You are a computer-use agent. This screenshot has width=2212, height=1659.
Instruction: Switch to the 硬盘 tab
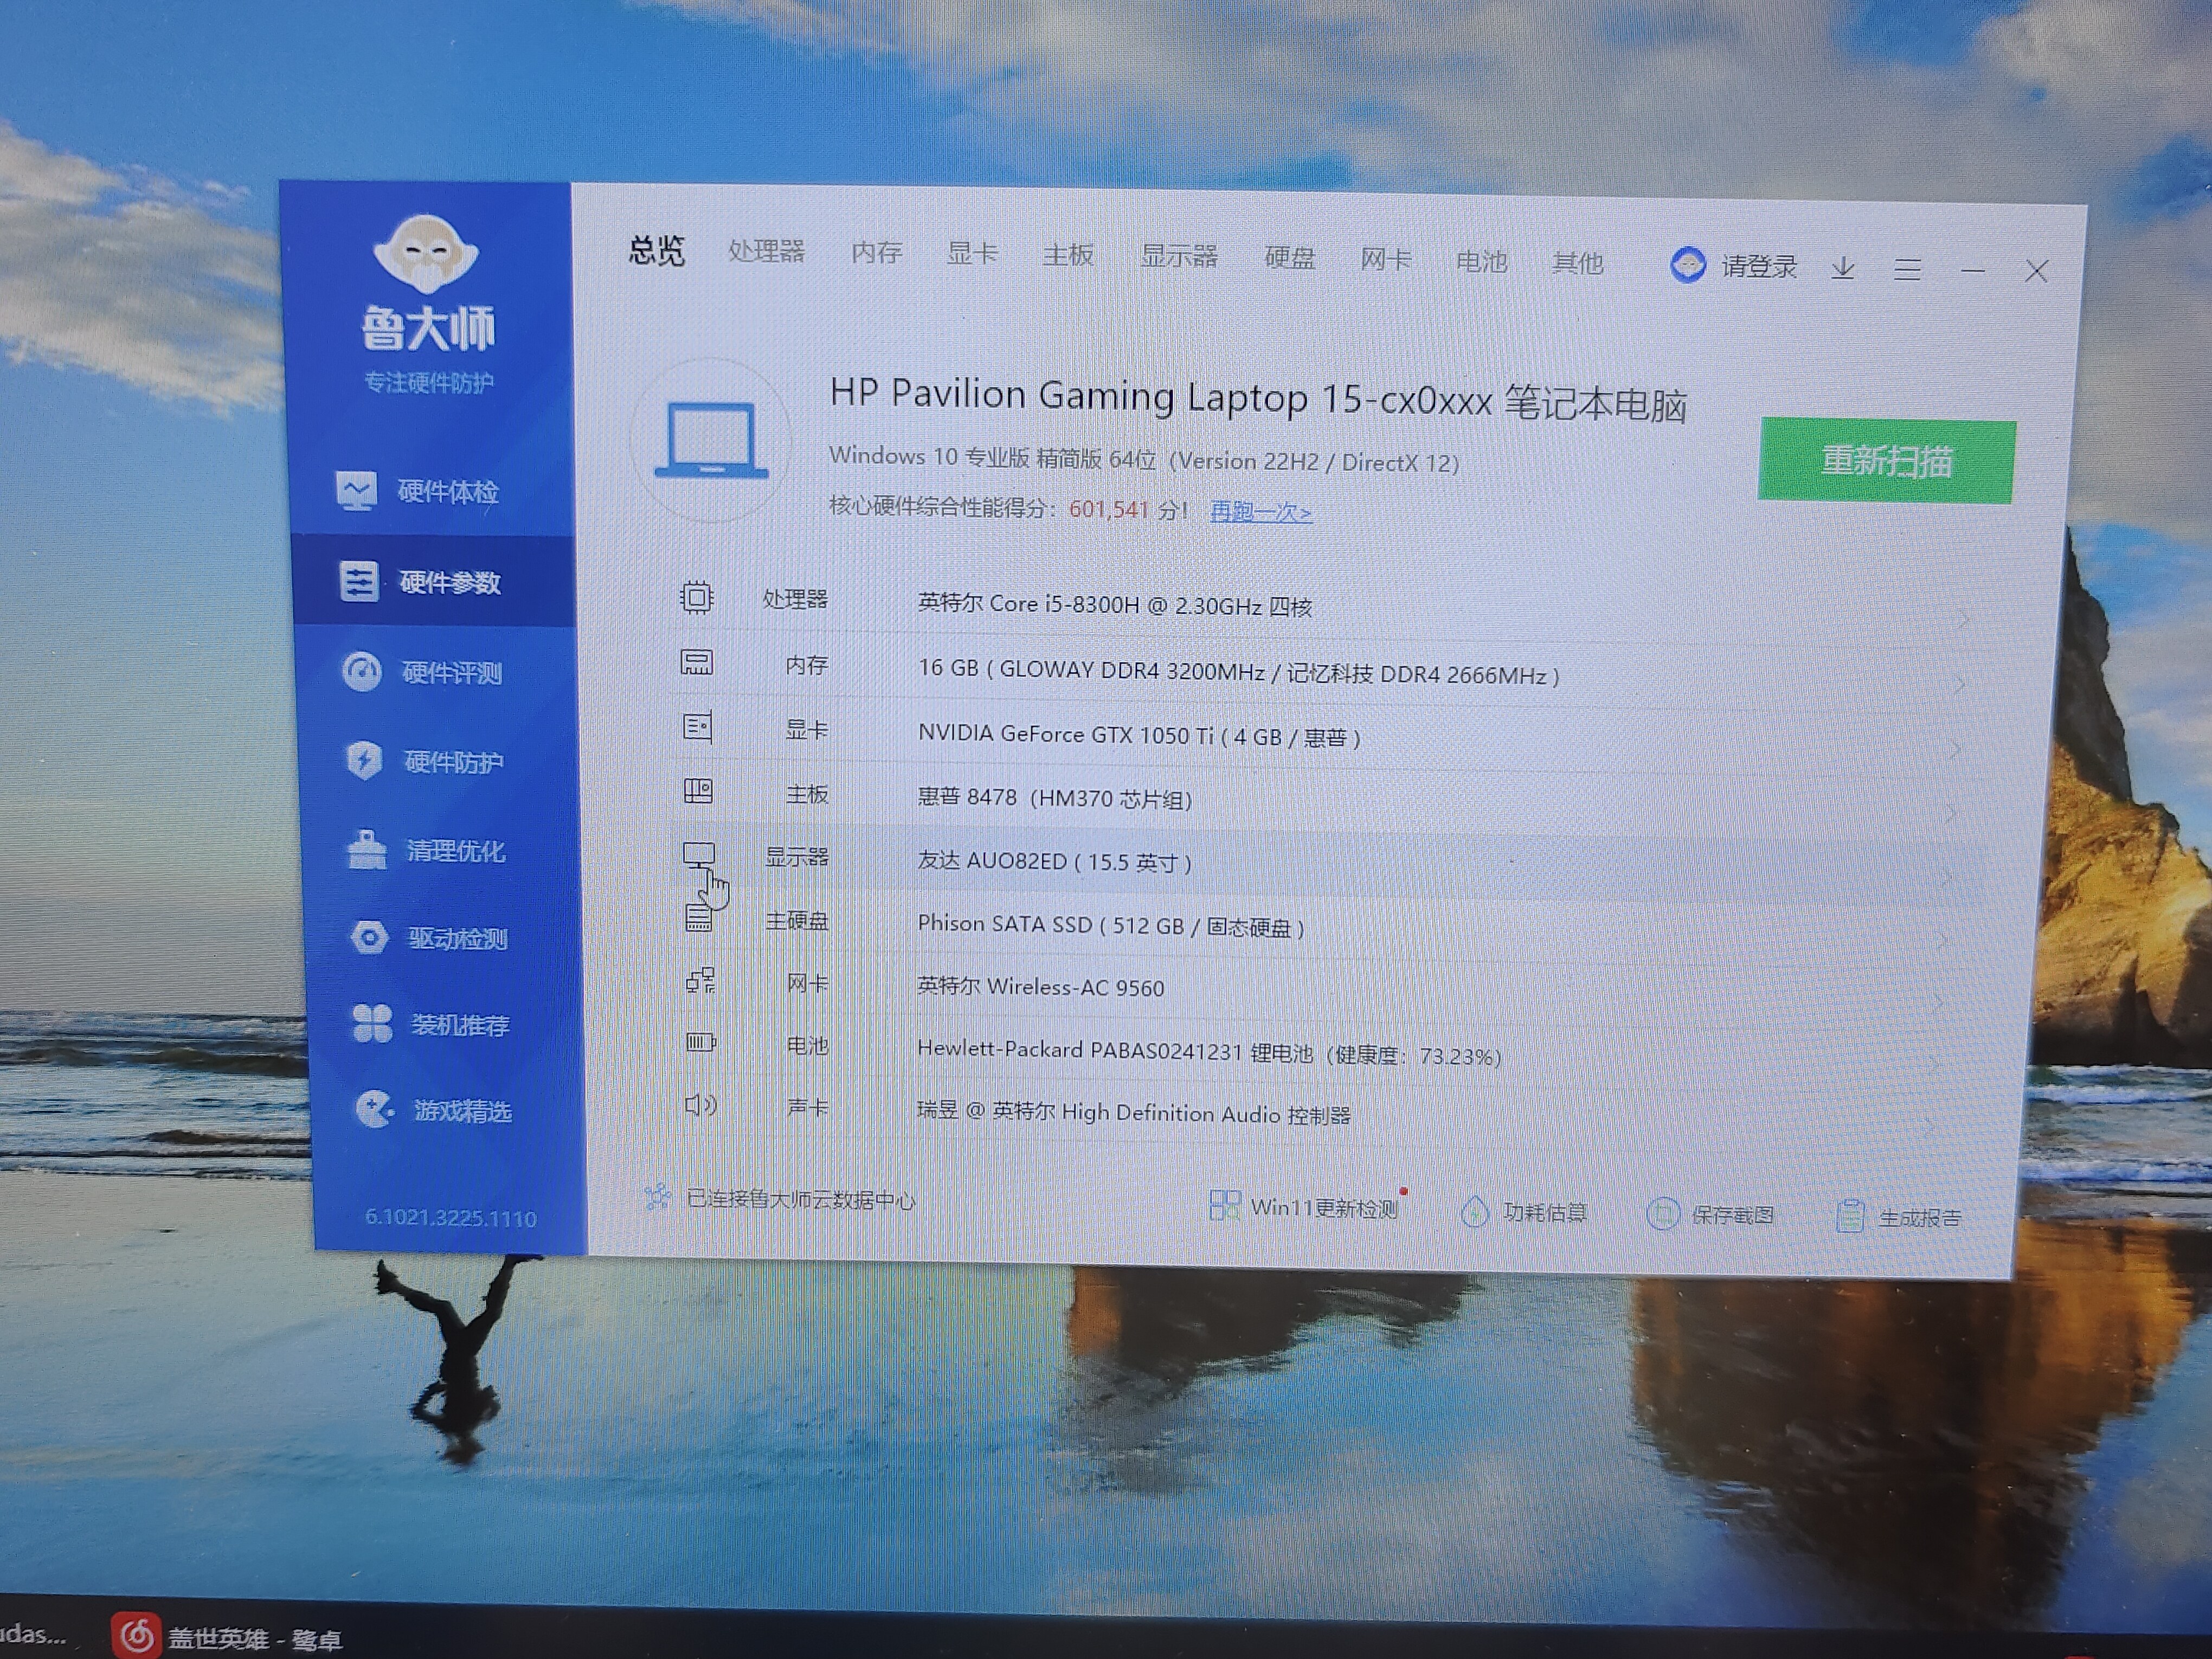coord(1289,258)
